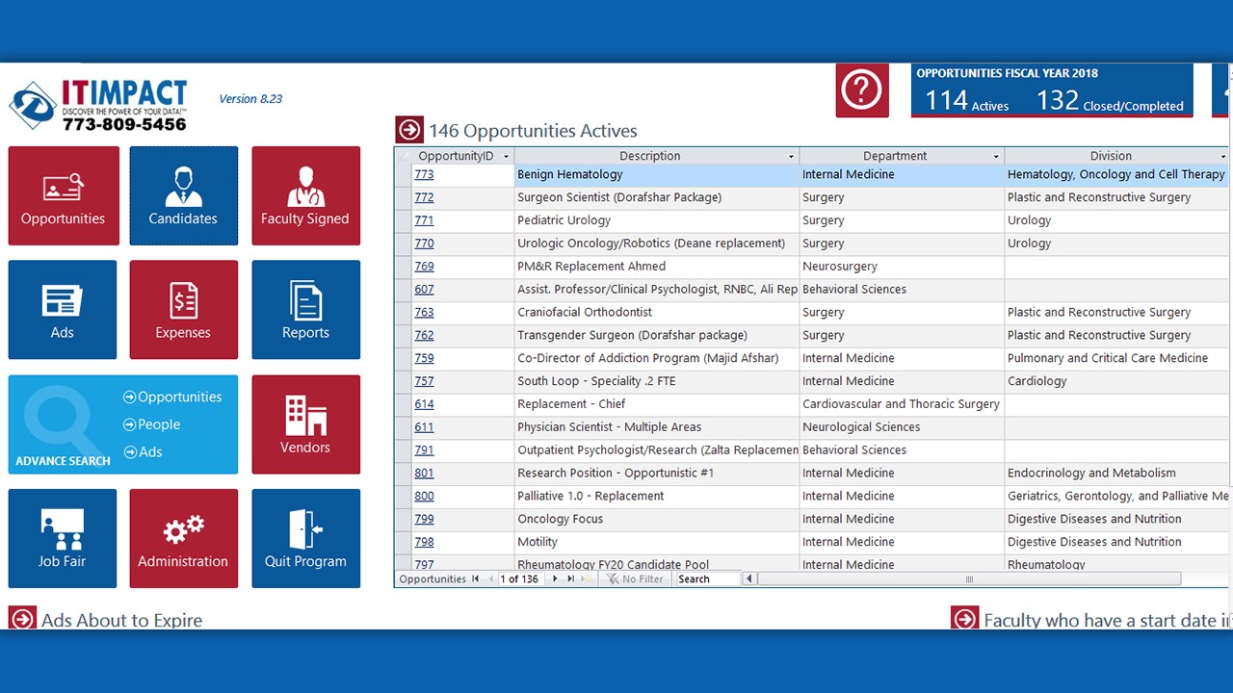The image size is (1233, 693).
Task: Select the Cardiovascular and Thoracic Surgery cell
Action: [x=902, y=405]
